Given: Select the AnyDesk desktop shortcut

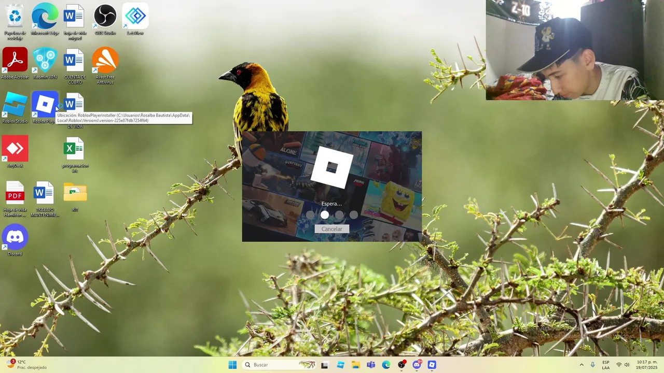Looking at the screenshot, I should 15,152.
